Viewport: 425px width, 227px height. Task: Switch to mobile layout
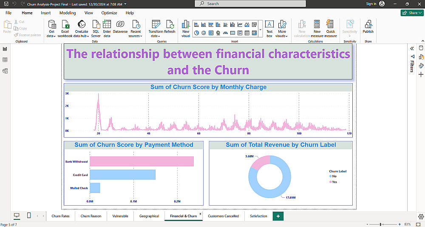(x=29, y=216)
